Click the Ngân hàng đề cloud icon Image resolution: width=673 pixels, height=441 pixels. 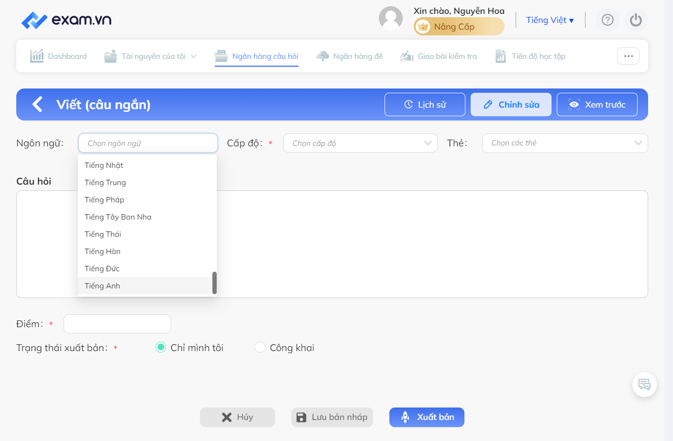pyautogui.click(x=322, y=56)
